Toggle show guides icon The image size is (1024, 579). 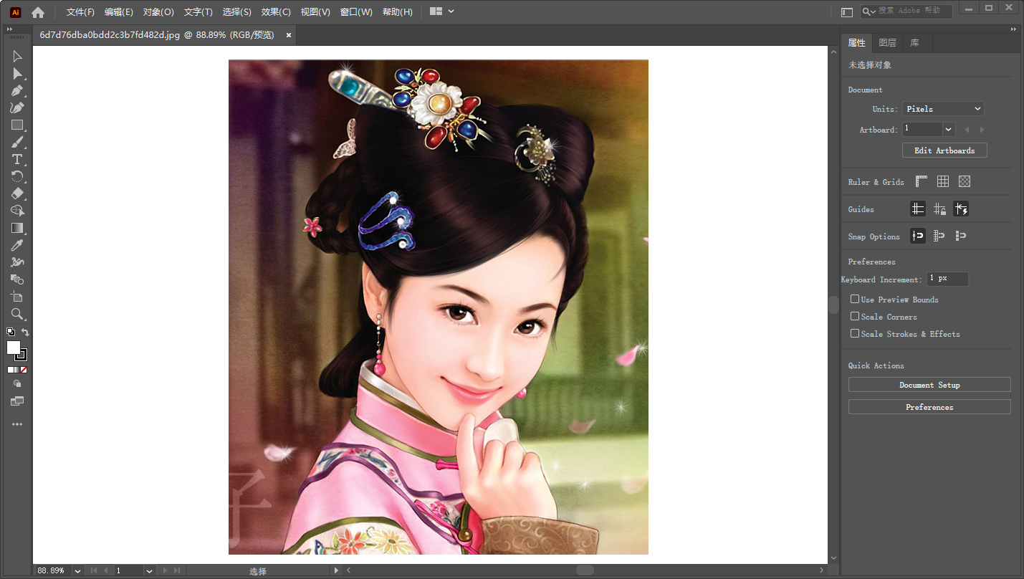click(x=918, y=209)
